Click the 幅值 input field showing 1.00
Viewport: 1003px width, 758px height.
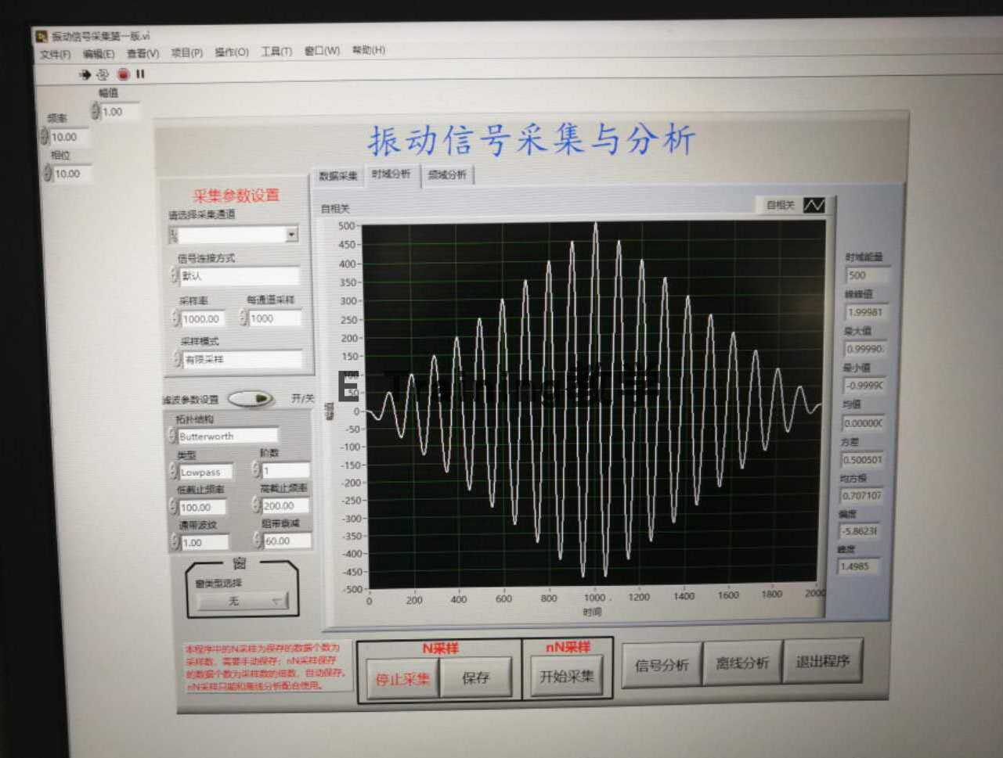[x=121, y=112]
